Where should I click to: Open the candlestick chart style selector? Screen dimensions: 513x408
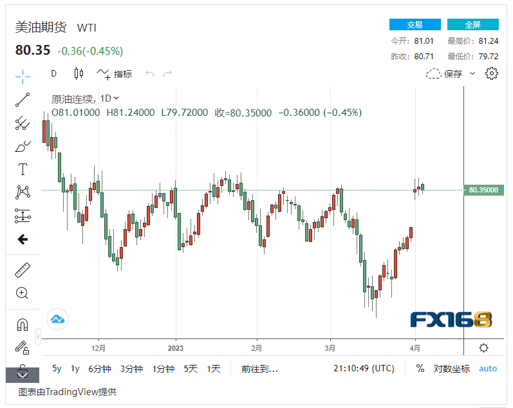79,73
